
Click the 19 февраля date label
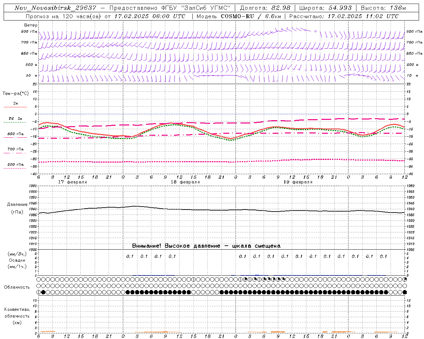tap(298, 182)
